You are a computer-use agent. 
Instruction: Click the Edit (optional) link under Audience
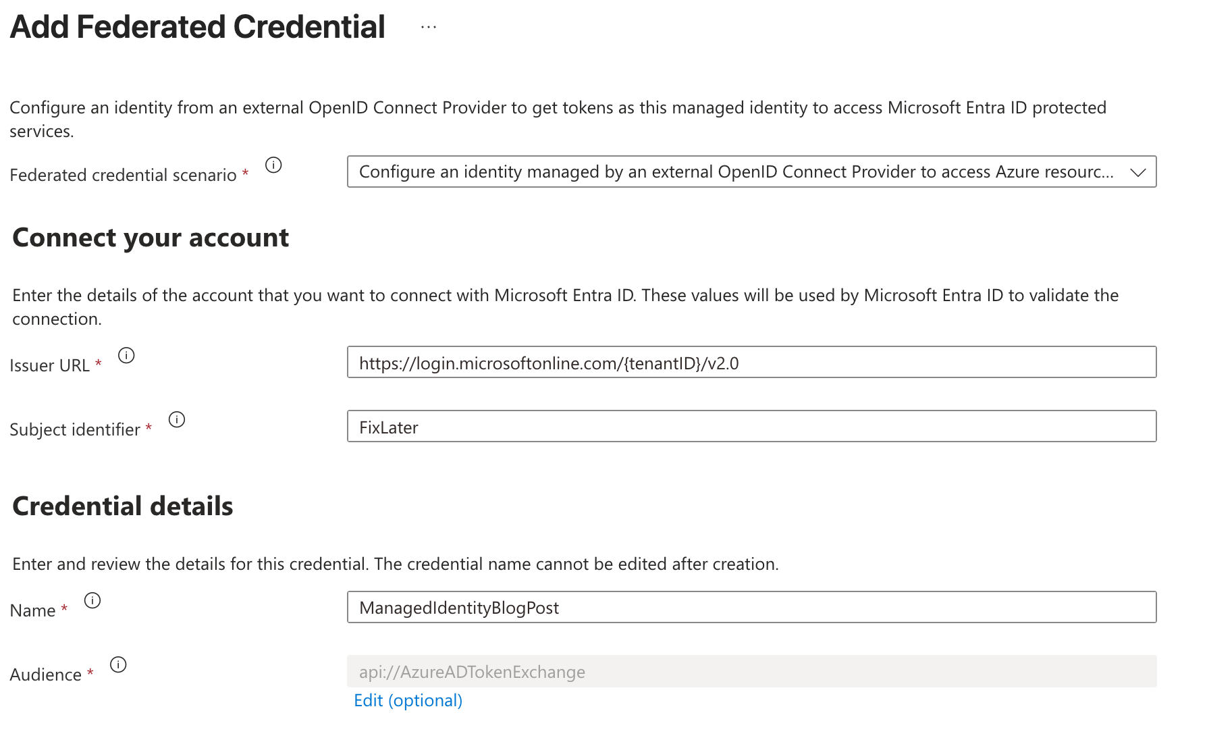(x=408, y=701)
